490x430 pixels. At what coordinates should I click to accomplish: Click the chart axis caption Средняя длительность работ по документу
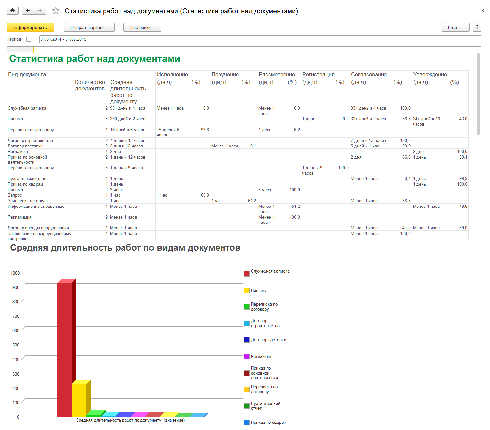130,420
